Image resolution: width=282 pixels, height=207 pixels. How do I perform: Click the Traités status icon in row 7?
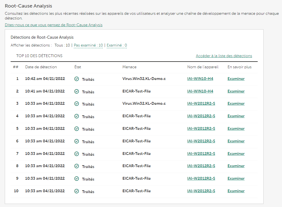[x=77, y=154]
